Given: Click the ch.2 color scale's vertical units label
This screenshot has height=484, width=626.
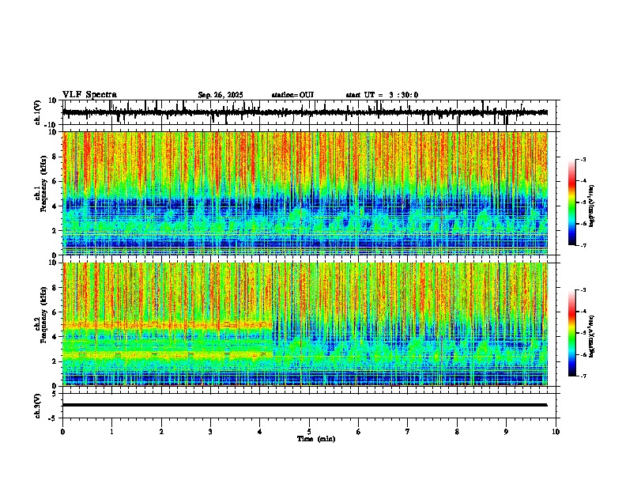Looking at the screenshot, I should [x=592, y=336].
